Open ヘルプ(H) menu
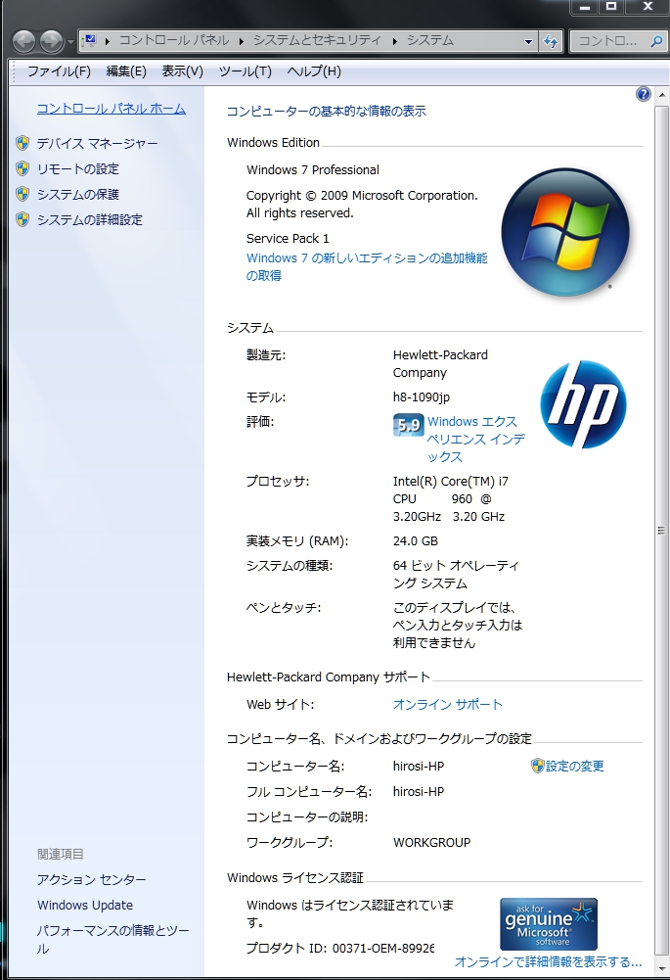670x980 pixels. click(x=314, y=71)
